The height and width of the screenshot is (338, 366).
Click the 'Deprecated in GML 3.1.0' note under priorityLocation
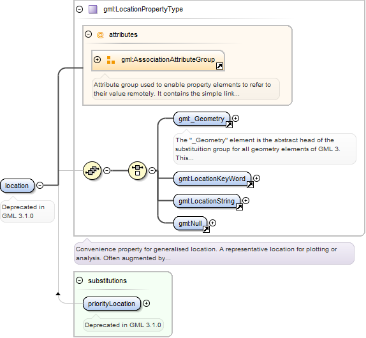pos(123,325)
